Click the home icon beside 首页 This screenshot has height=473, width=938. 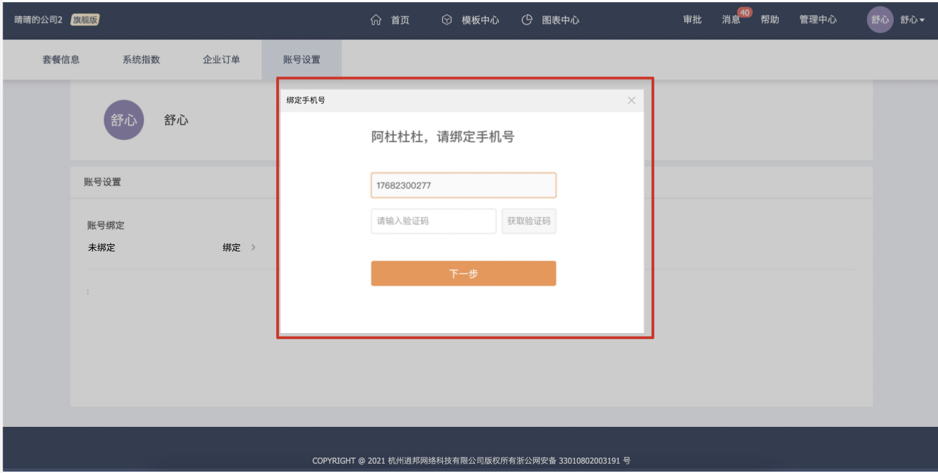tap(376, 20)
